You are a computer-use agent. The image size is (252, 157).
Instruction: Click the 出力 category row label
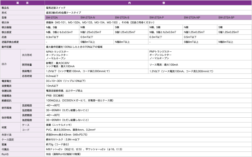(4, 65)
